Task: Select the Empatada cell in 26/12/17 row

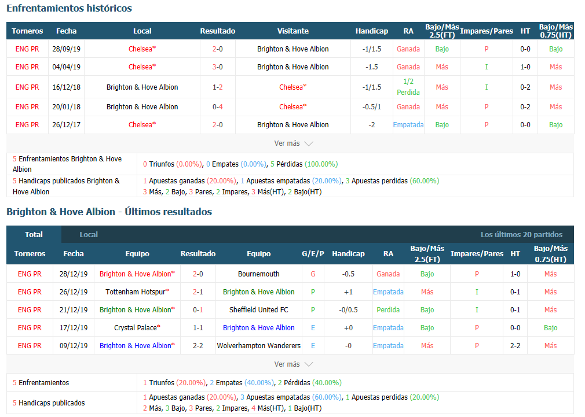Action: [408, 124]
